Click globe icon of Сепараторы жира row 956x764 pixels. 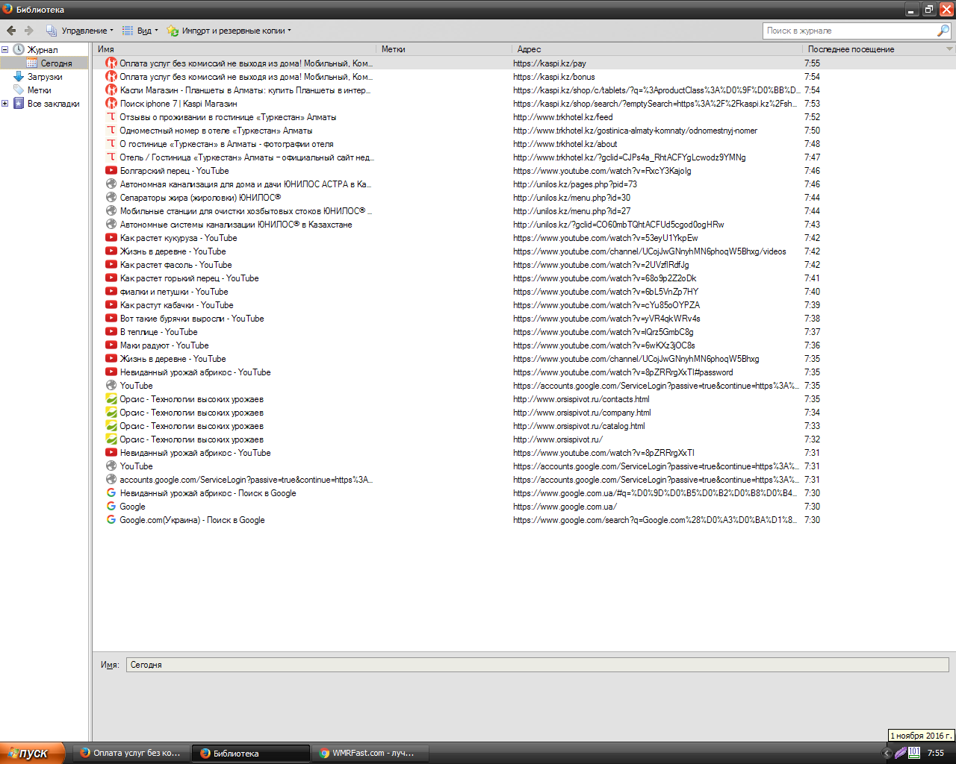[111, 198]
